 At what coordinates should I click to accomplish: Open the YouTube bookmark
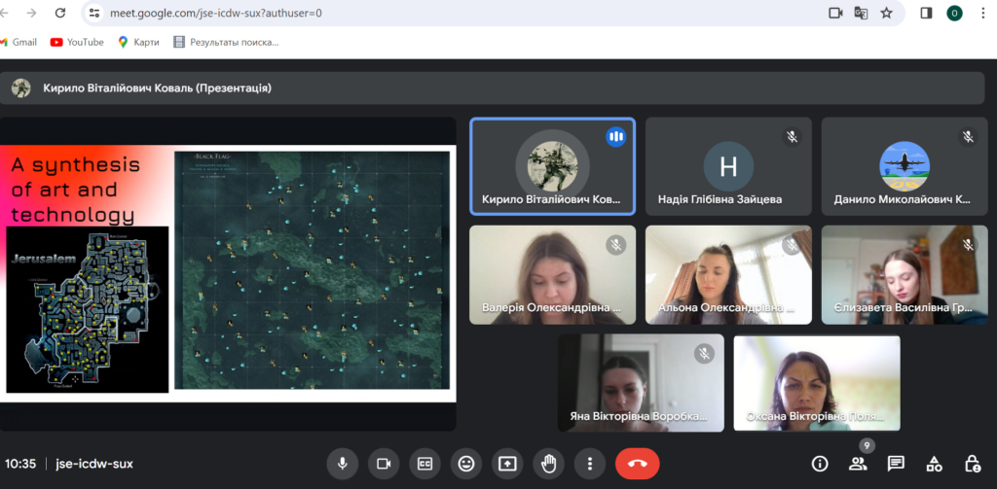tap(77, 42)
